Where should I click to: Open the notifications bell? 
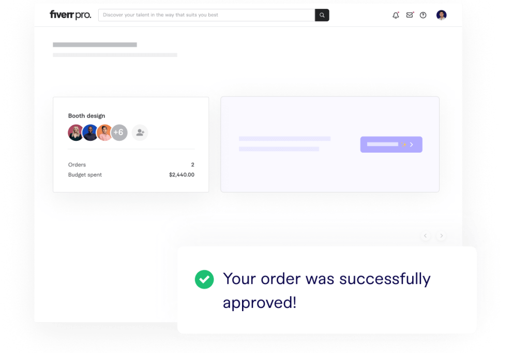point(396,15)
